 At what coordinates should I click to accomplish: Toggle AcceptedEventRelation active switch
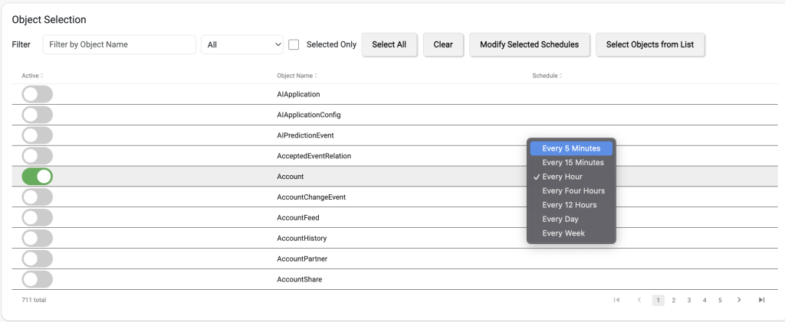pyautogui.click(x=37, y=156)
